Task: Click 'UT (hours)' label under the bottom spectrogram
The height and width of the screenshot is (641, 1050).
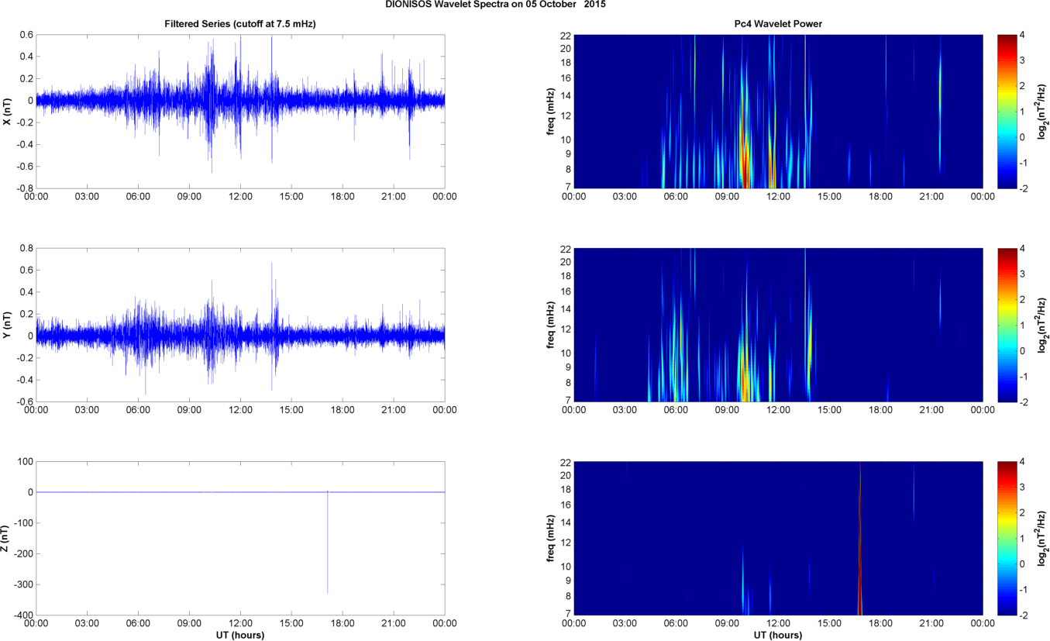Action: 778,635
